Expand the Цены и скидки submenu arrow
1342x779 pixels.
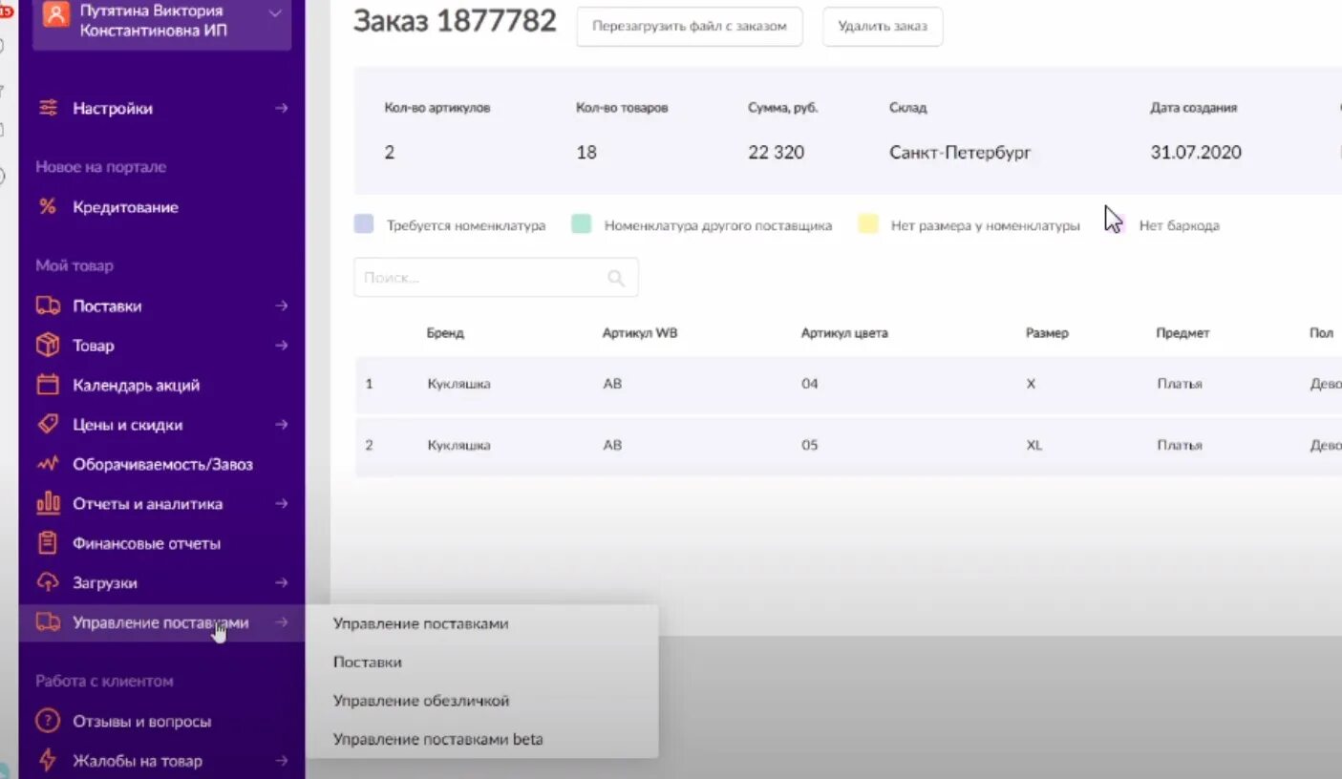[x=281, y=424]
